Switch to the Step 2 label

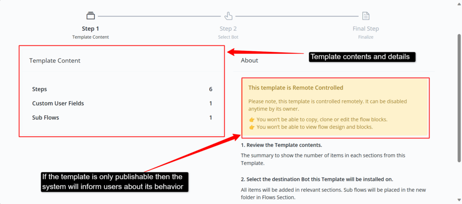tap(228, 29)
